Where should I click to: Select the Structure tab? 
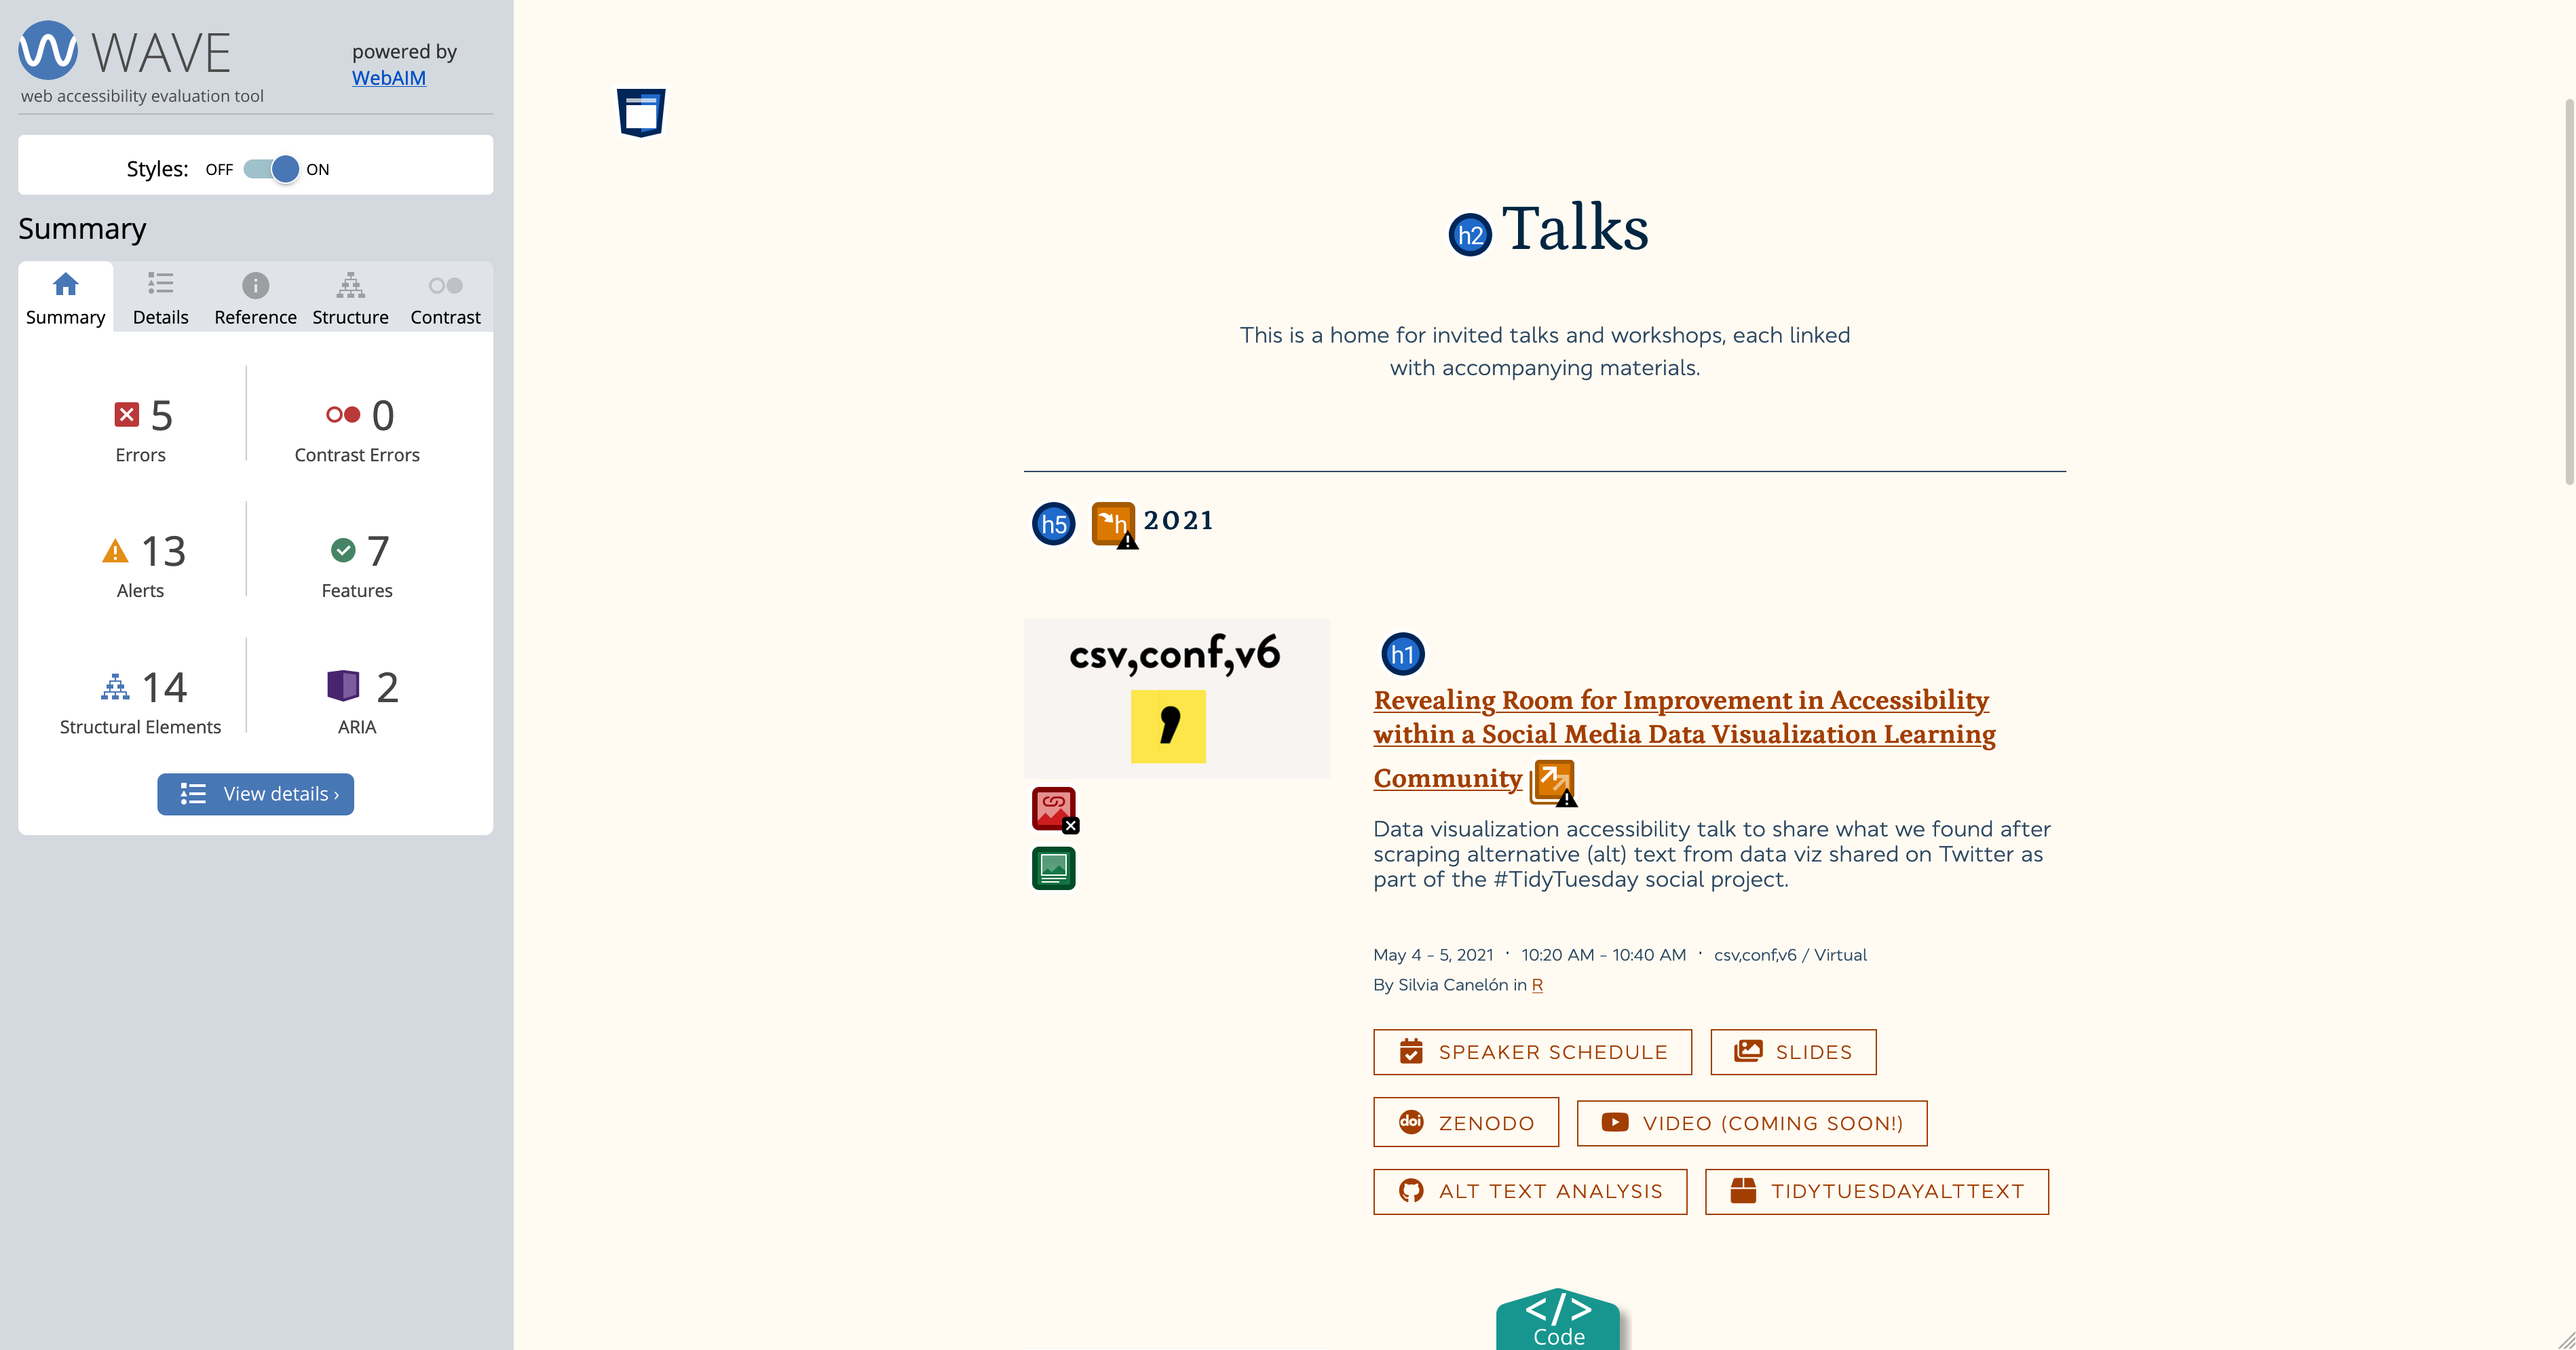349,298
